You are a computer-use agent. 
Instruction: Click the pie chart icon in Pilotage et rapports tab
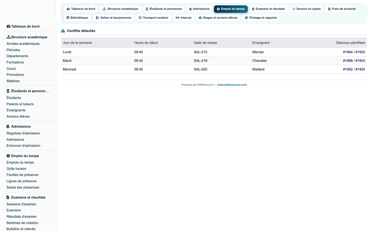(x=247, y=18)
